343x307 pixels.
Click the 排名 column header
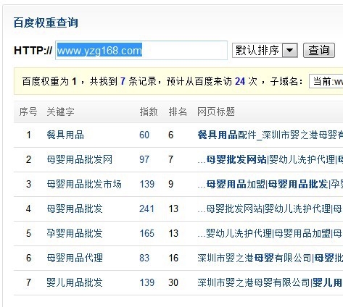click(x=178, y=112)
